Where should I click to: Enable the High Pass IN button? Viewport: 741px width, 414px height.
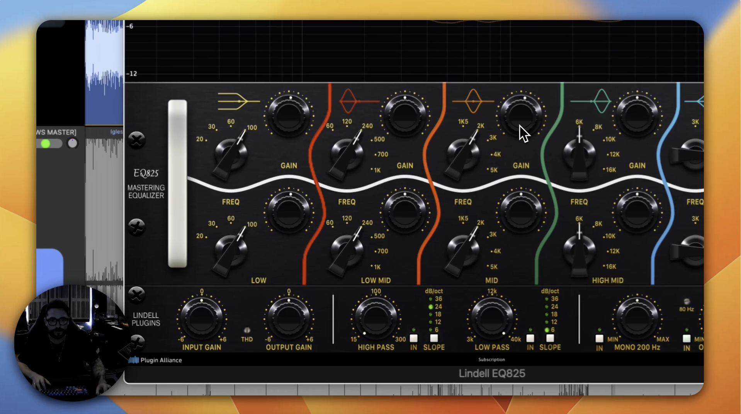(x=413, y=339)
